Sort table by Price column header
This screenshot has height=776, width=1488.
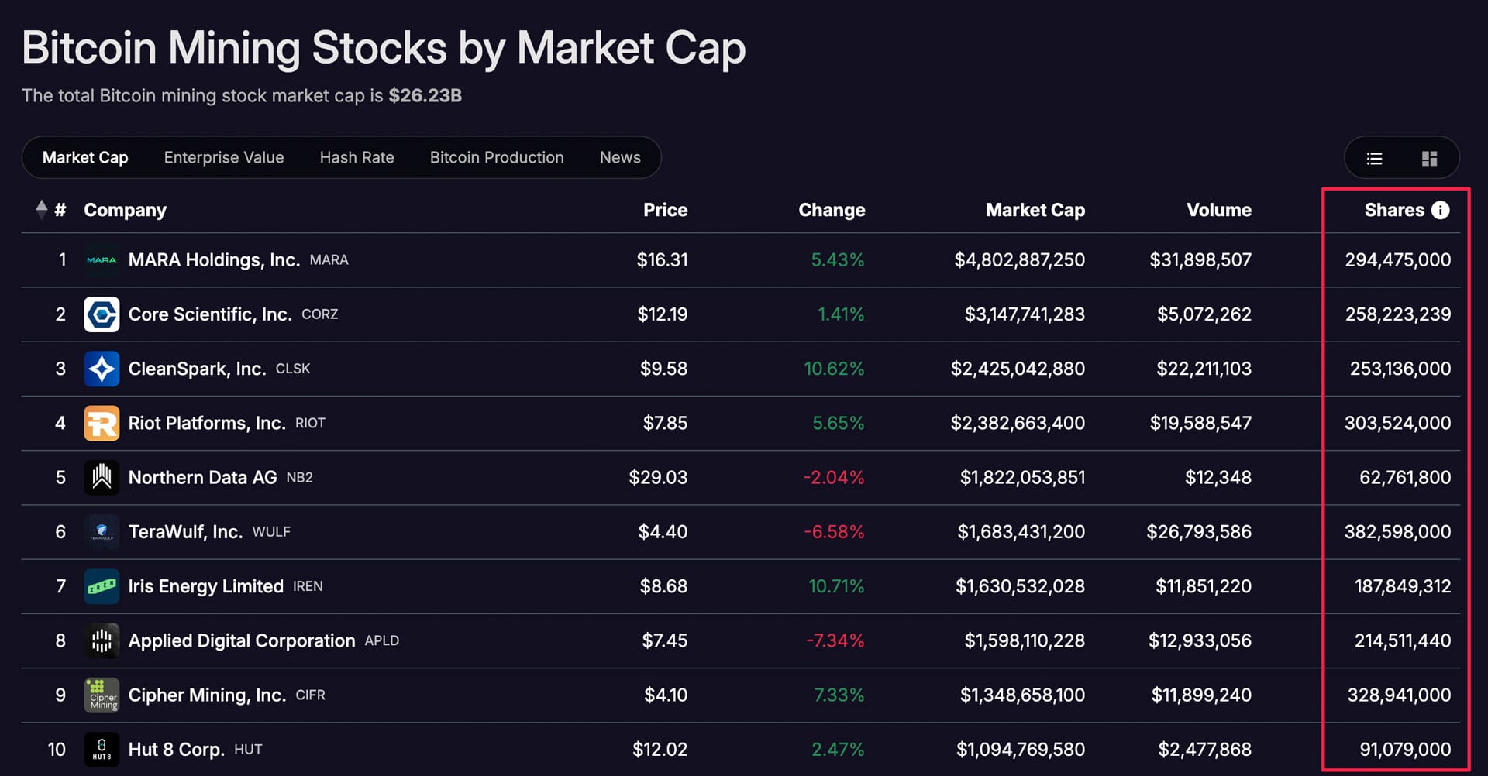tap(665, 210)
